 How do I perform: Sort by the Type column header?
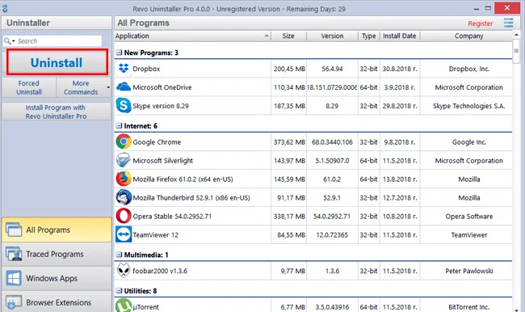[x=368, y=36]
